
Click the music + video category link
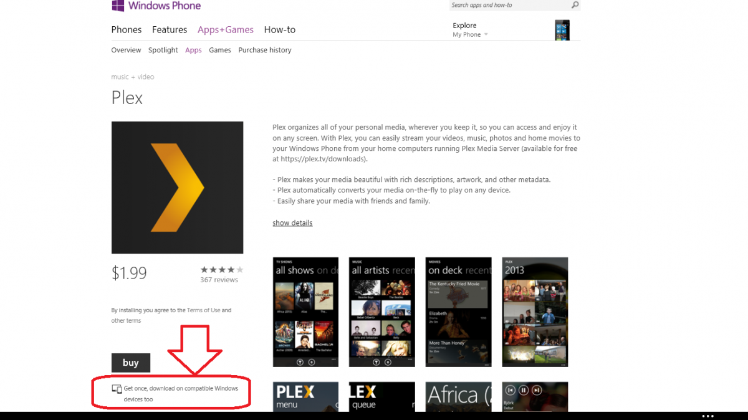point(133,77)
